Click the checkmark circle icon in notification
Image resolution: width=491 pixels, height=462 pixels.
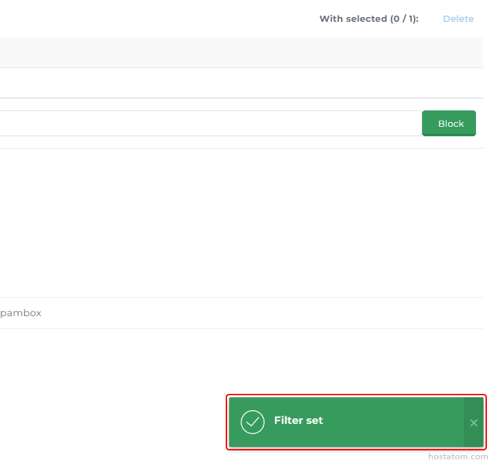252,422
